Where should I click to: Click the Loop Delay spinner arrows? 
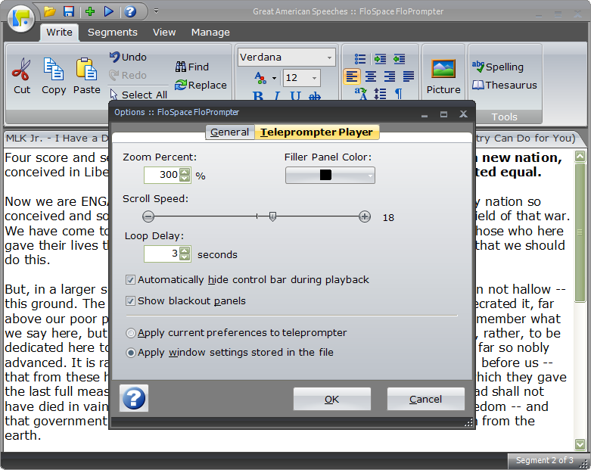click(x=185, y=254)
